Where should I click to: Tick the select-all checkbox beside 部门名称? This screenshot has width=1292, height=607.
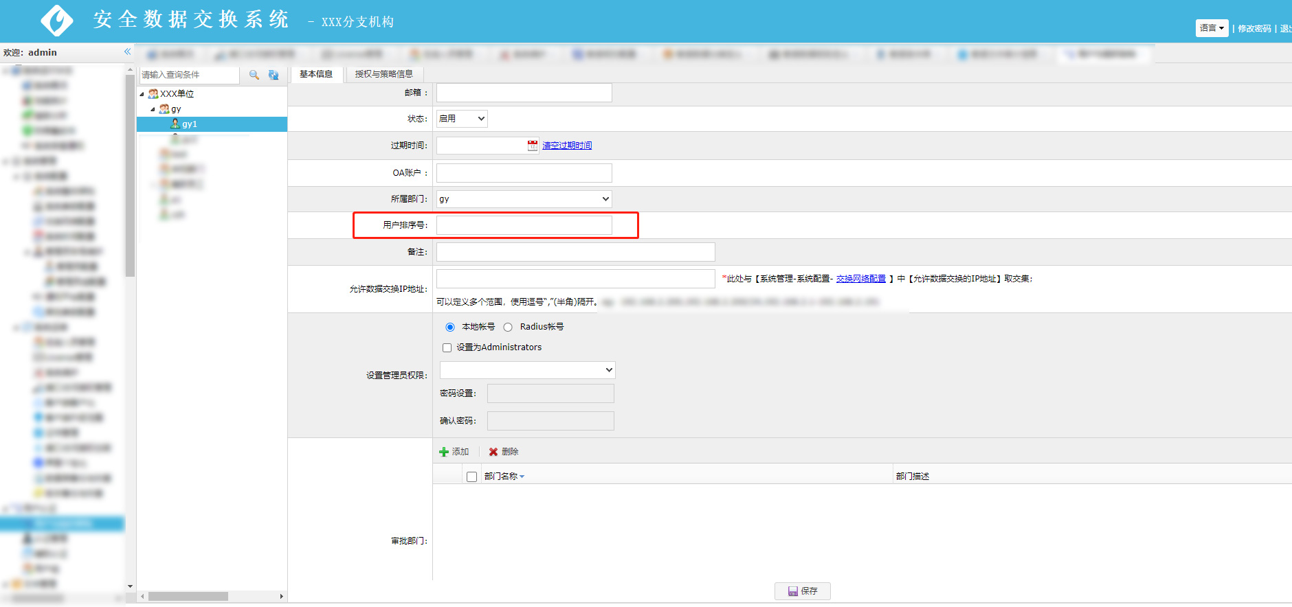tap(471, 477)
